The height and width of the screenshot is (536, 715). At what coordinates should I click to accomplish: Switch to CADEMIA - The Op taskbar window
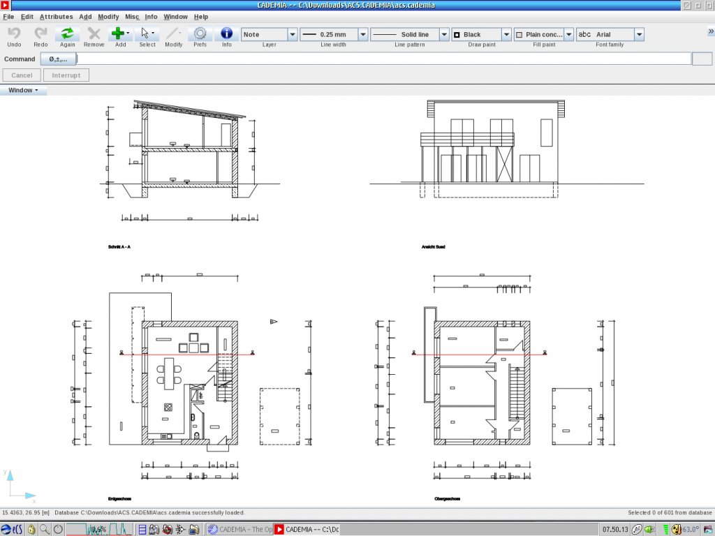coord(240,529)
